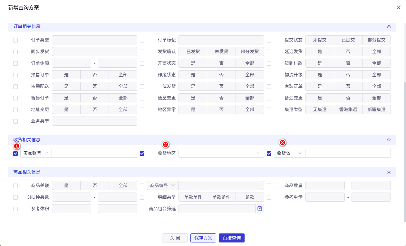
Task: Choose 是 for 备注变更
Action: pyautogui.click(x=320, y=98)
